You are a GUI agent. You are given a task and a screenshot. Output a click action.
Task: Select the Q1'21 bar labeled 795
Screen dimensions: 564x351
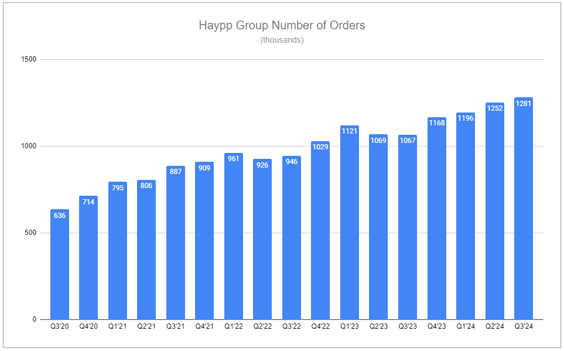[118, 251]
